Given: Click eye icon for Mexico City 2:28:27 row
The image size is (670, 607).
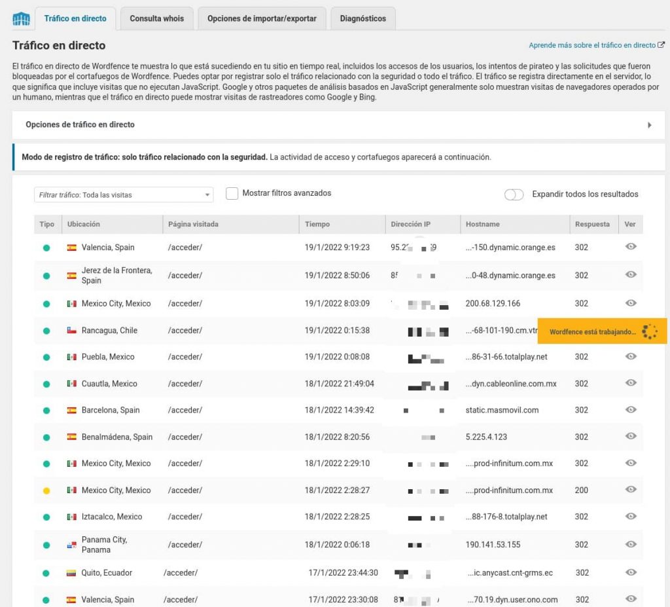Looking at the screenshot, I should click(x=631, y=489).
